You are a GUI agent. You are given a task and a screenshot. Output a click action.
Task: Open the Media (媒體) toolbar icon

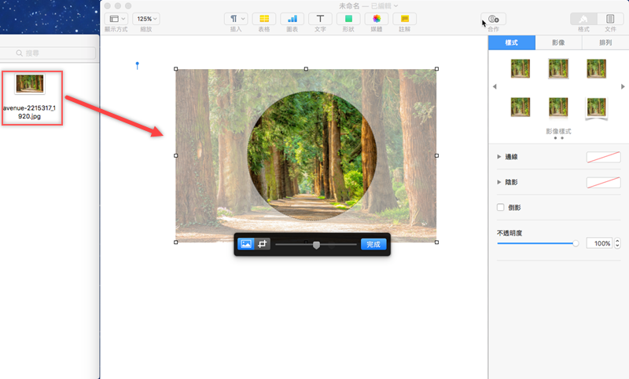point(376,19)
